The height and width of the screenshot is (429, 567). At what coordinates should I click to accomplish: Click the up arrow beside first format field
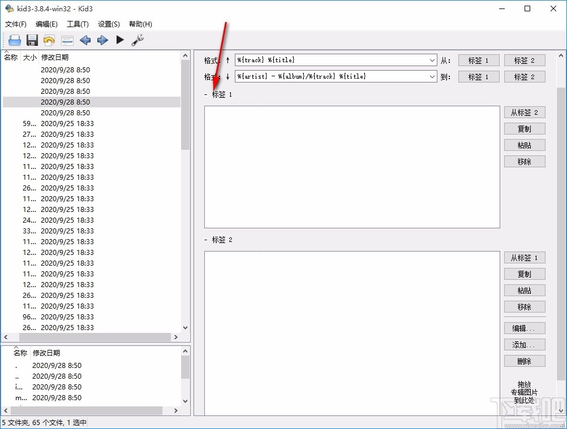point(227,60)
